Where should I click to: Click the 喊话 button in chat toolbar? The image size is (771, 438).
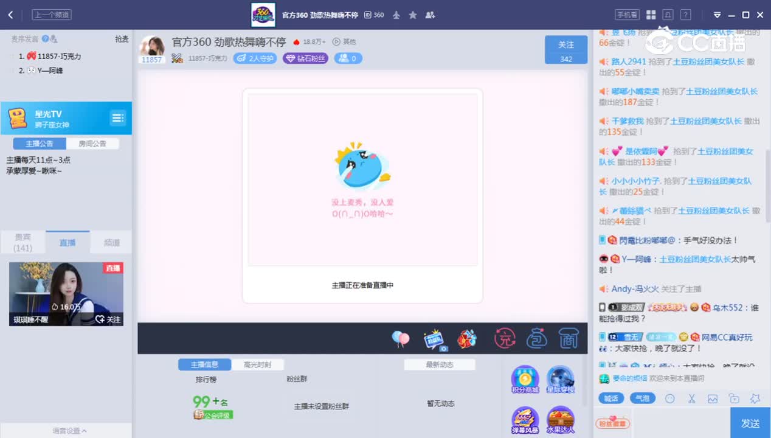click(610, 399)
